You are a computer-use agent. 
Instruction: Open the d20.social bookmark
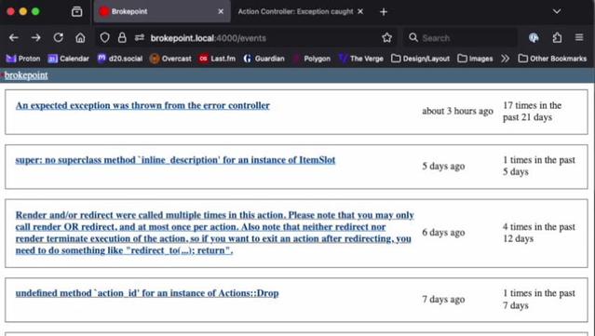click(120, 59)
